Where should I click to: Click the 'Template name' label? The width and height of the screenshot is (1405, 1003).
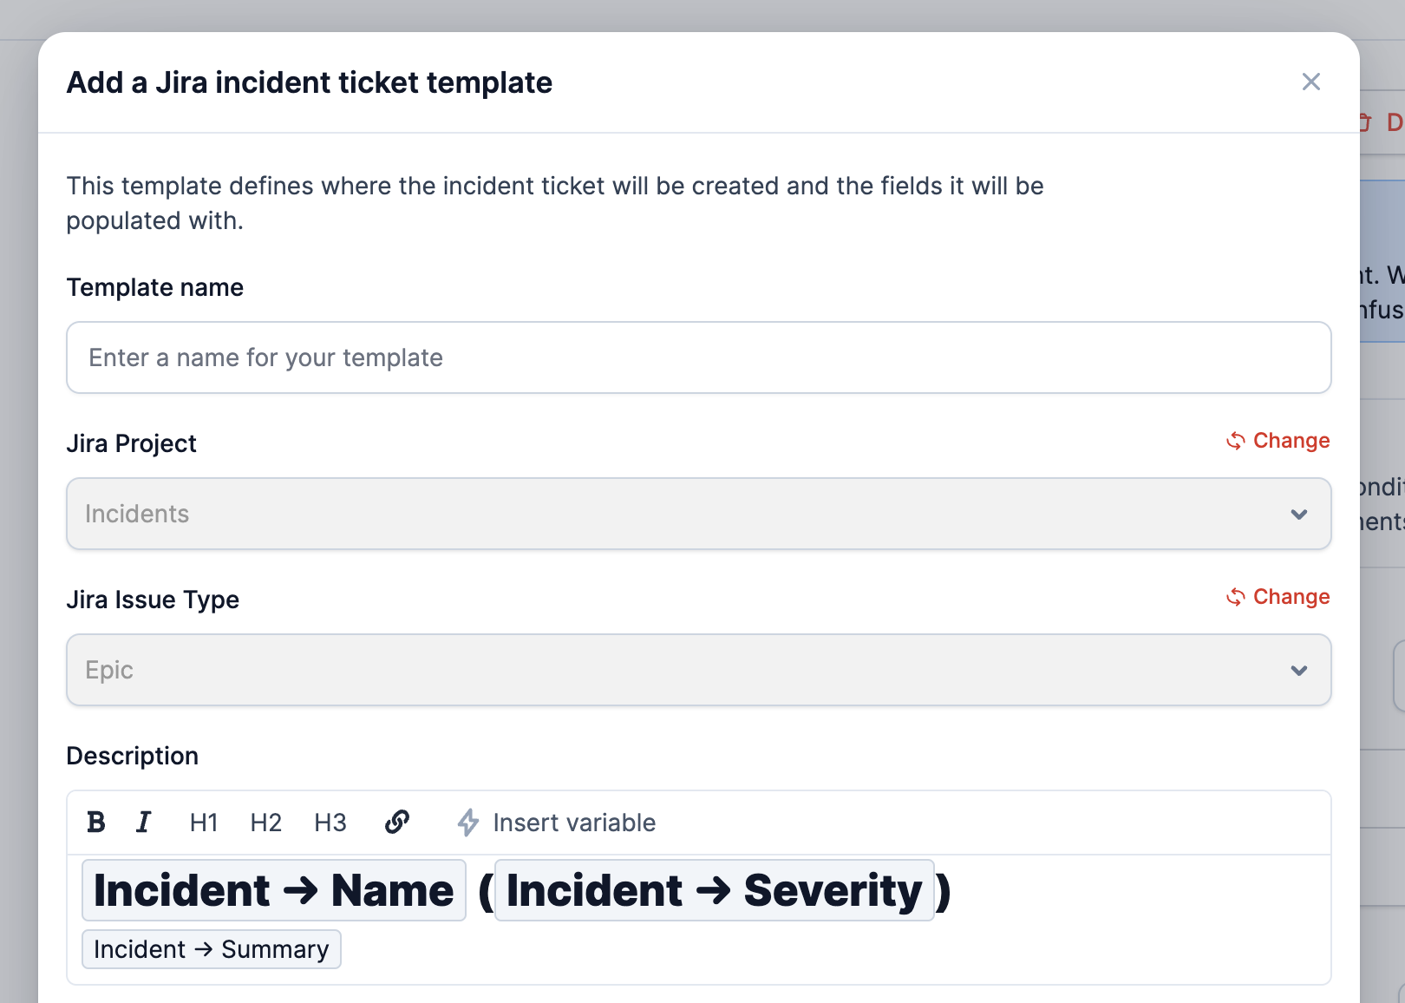tap(155, 287)
